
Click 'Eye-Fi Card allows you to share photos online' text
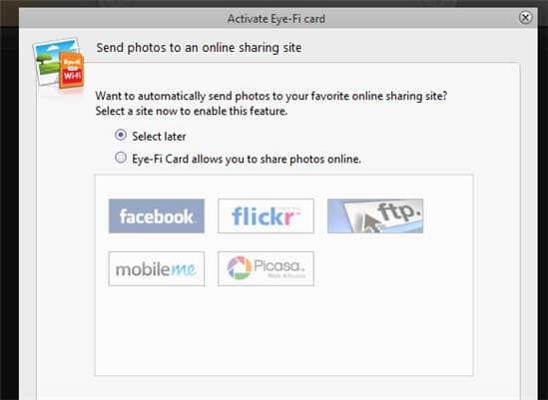pos(246,159)
